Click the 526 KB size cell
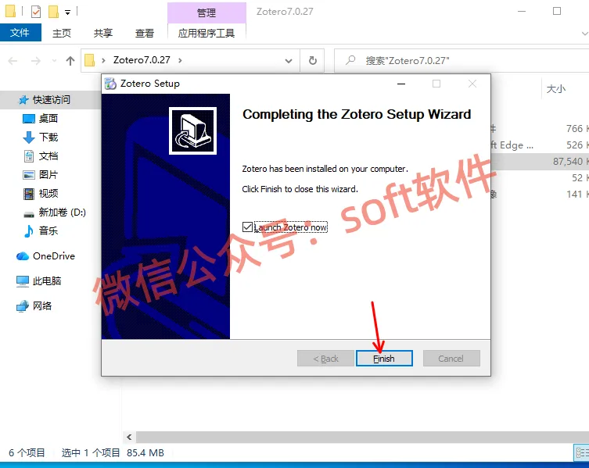This screenshot has height=468, width=589. coord(576,145)
